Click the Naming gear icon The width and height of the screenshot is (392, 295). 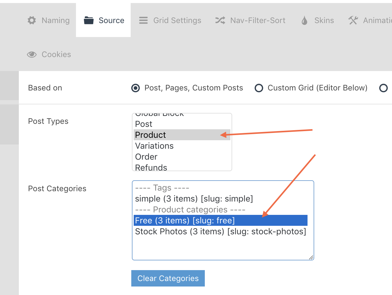(x=32, y=20)
